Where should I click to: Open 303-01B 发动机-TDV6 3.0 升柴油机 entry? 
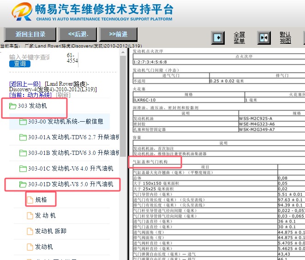click(73, 153)
